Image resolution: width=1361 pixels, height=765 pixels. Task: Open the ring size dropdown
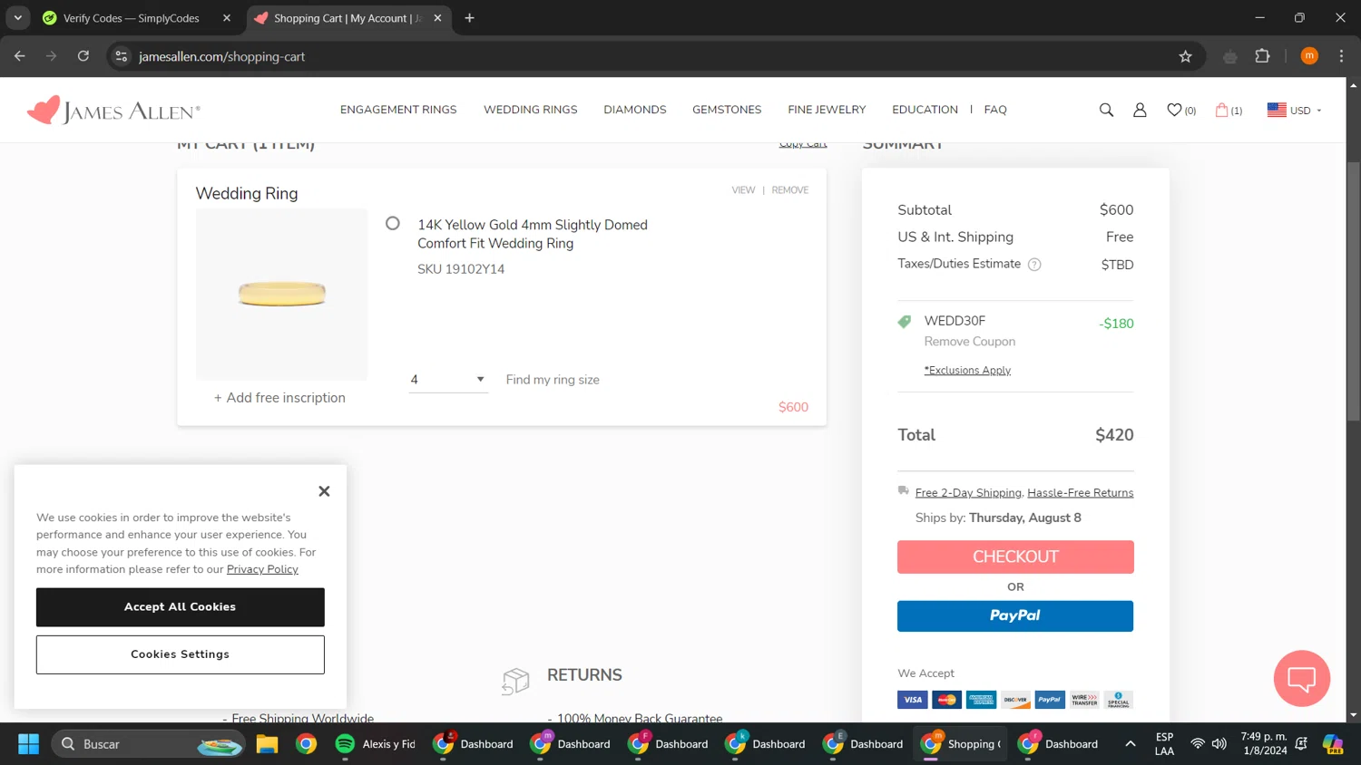[448, 380]
